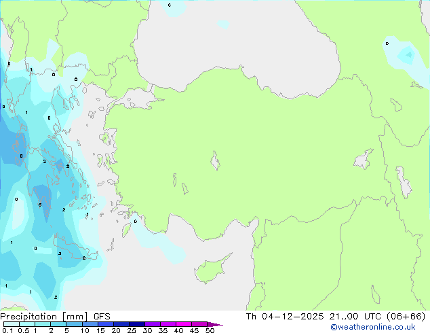
Task: Click the '0.1' legend scale label
Action: coord(7,330)
